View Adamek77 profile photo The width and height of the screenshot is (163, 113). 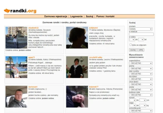(x=77, y=96)
